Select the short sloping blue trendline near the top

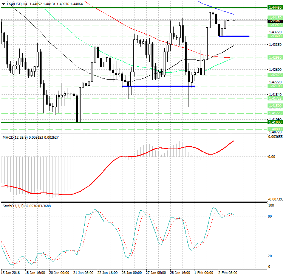click(216, 8)
